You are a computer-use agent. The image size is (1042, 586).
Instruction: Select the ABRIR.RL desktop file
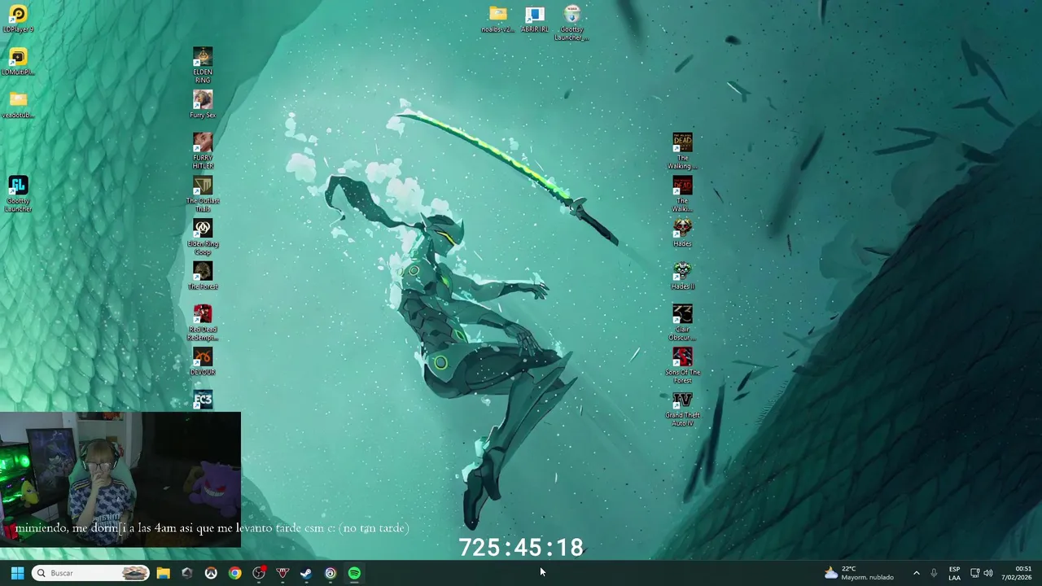[535, 20]
